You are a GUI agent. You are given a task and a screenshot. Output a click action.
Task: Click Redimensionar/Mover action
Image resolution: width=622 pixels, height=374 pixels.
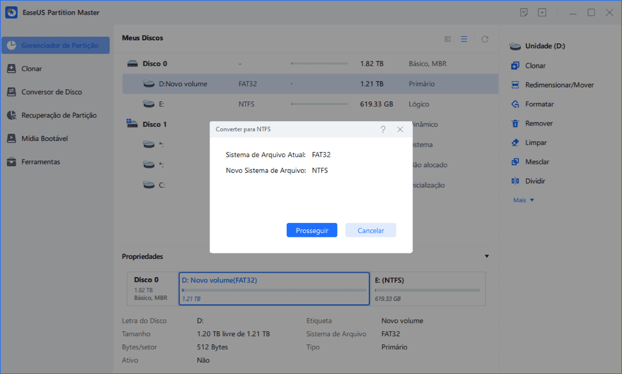click(559, 84)
